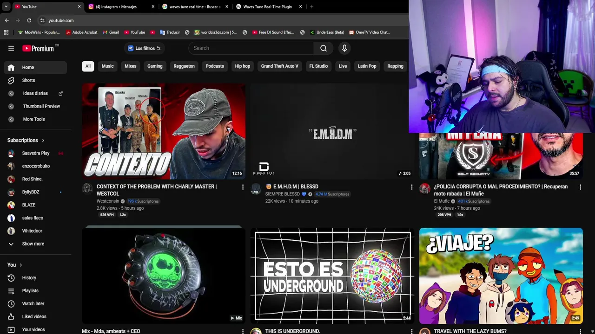Image resolution: width=595 pixels, height=334 pixels.
Task: Open Shorts in the sidebar
Action: tap(35, 80)
